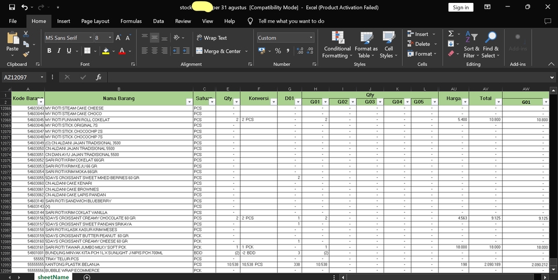558x280 pixels.
Task: Open the Format as Table gallery
Action: pyautogui.click(x=366, y=45)
